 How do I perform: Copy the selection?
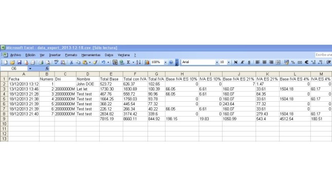[78, 62]
